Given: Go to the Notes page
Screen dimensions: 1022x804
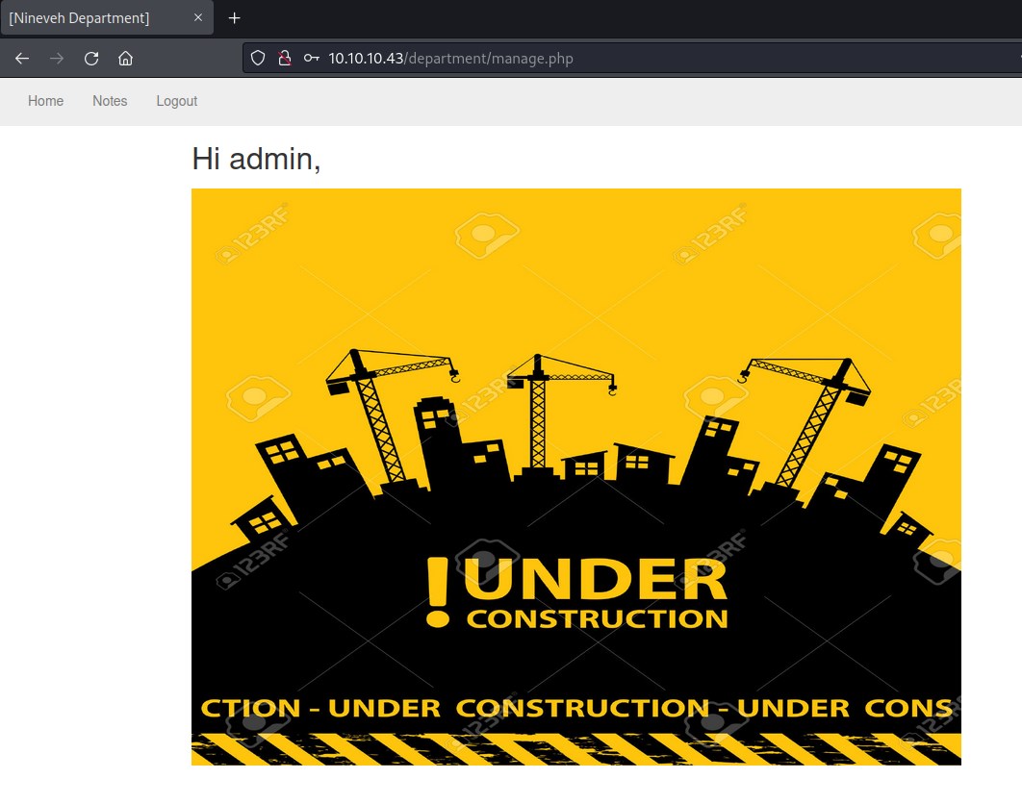Looking at the screenshot, I should pyautogui.click(x=110, y=101).
